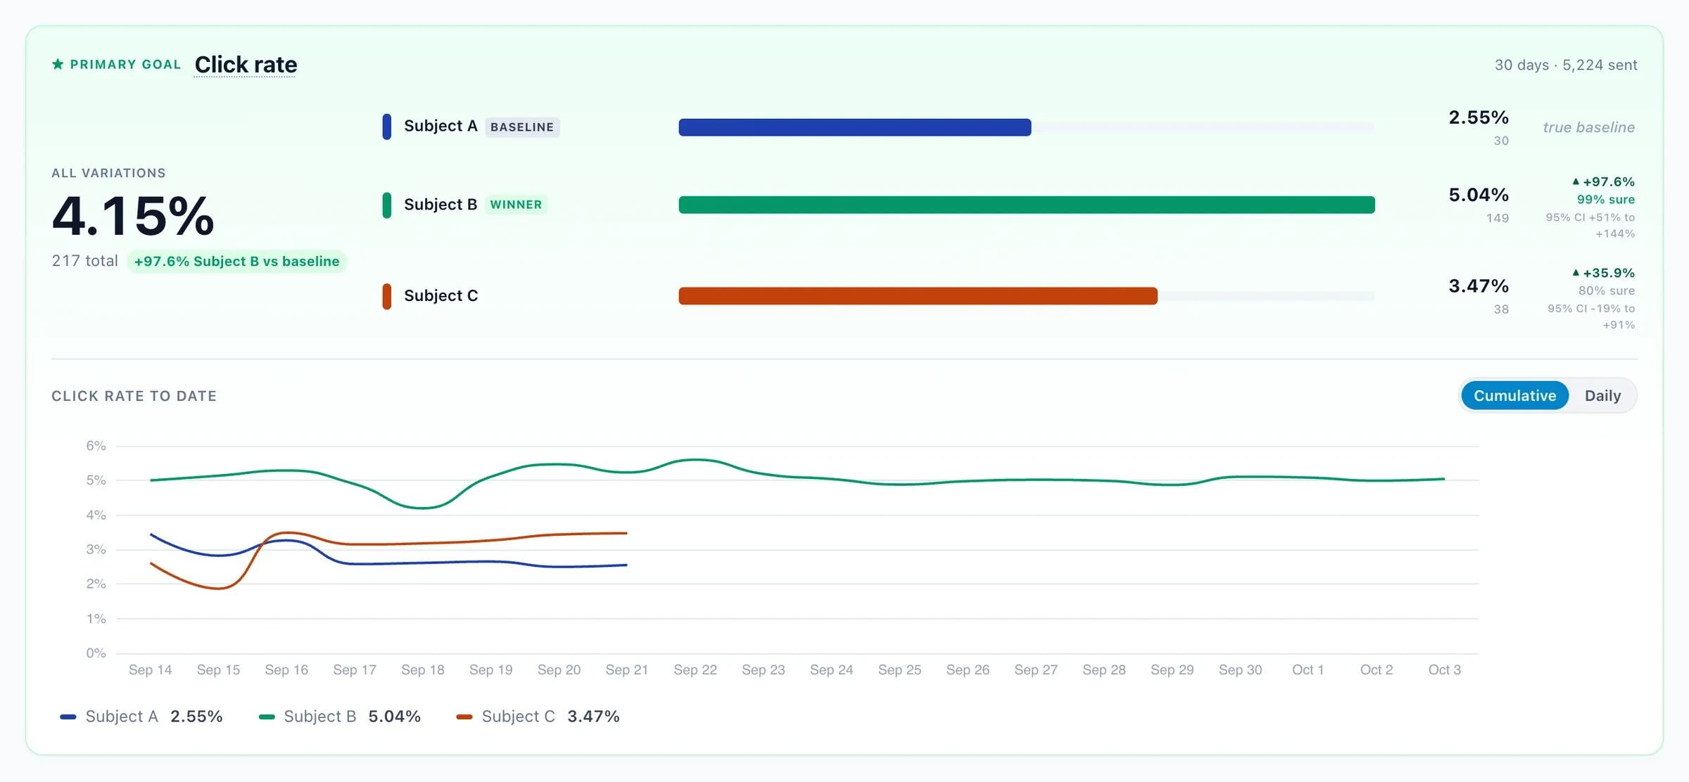Click the Oct 1 axis label
The width and height of the screenshot is (1689, 782).
1308,670
